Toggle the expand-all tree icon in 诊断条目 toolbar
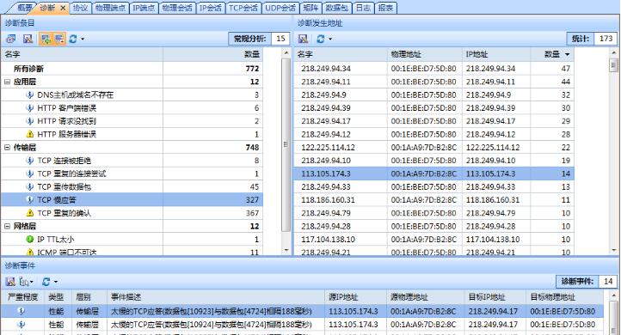This screenshot has width=621, height=335. click(x=46, y=39)
